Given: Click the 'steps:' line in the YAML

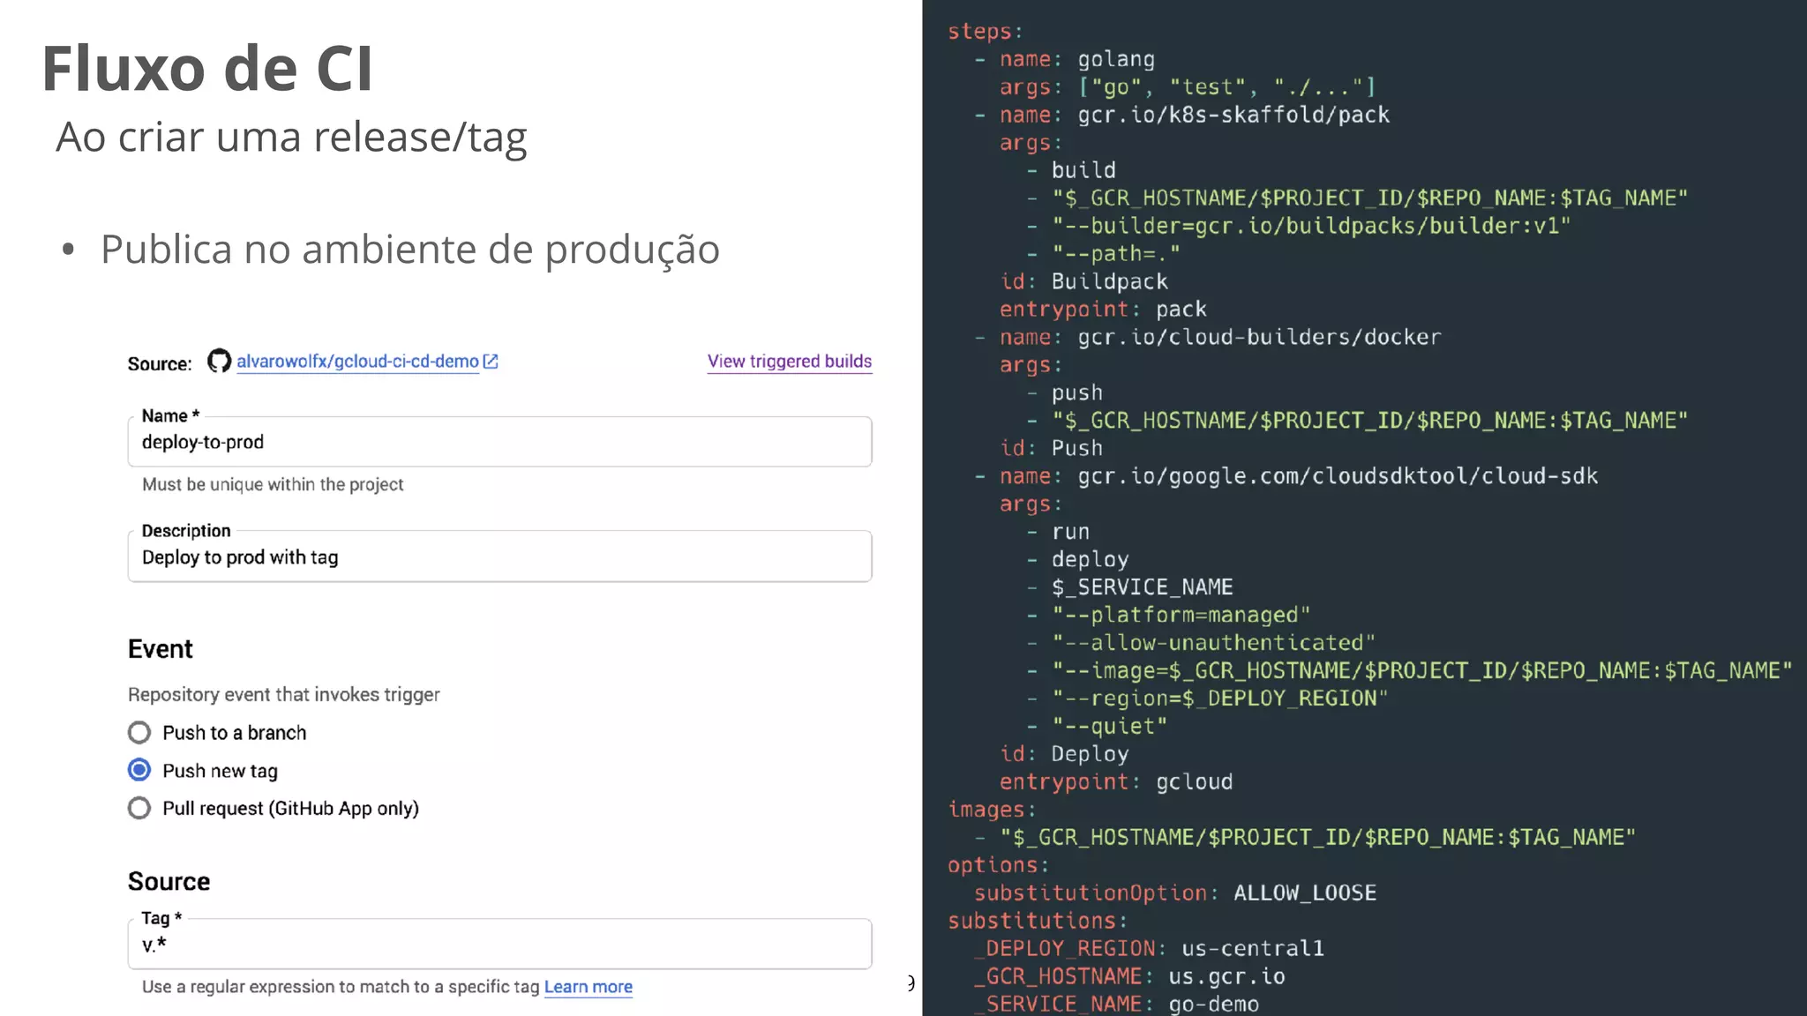Looking at the screenshot, I should (985, 32).
